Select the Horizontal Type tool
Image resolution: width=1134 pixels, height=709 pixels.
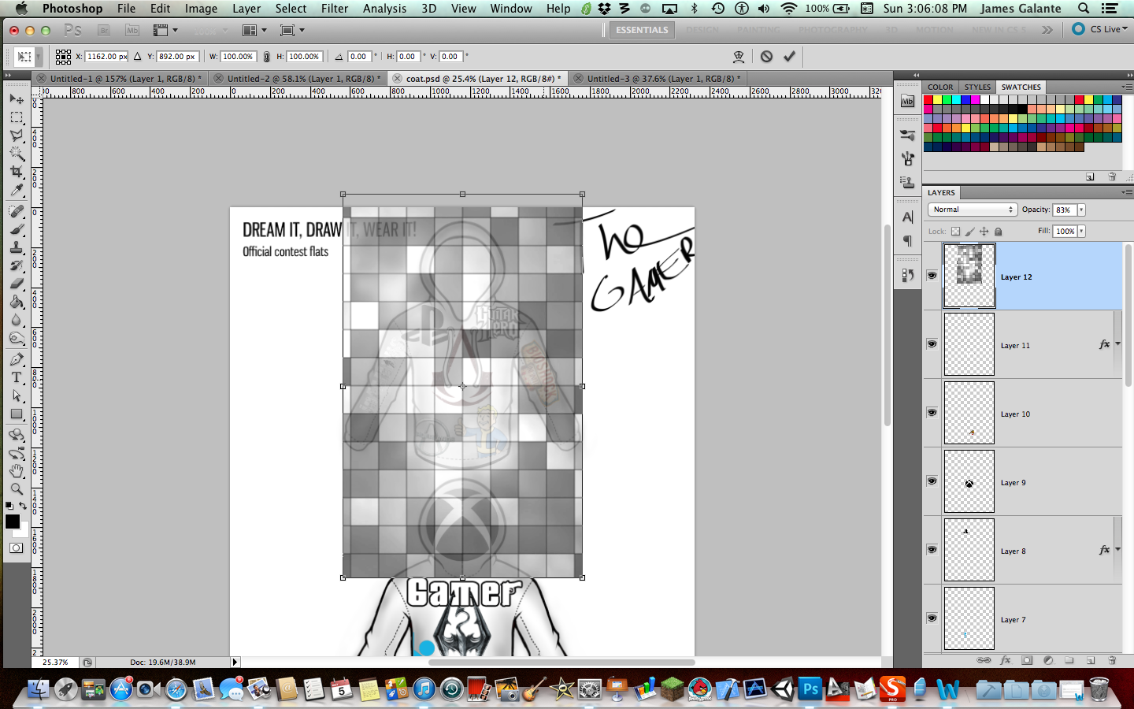(17, 377)
